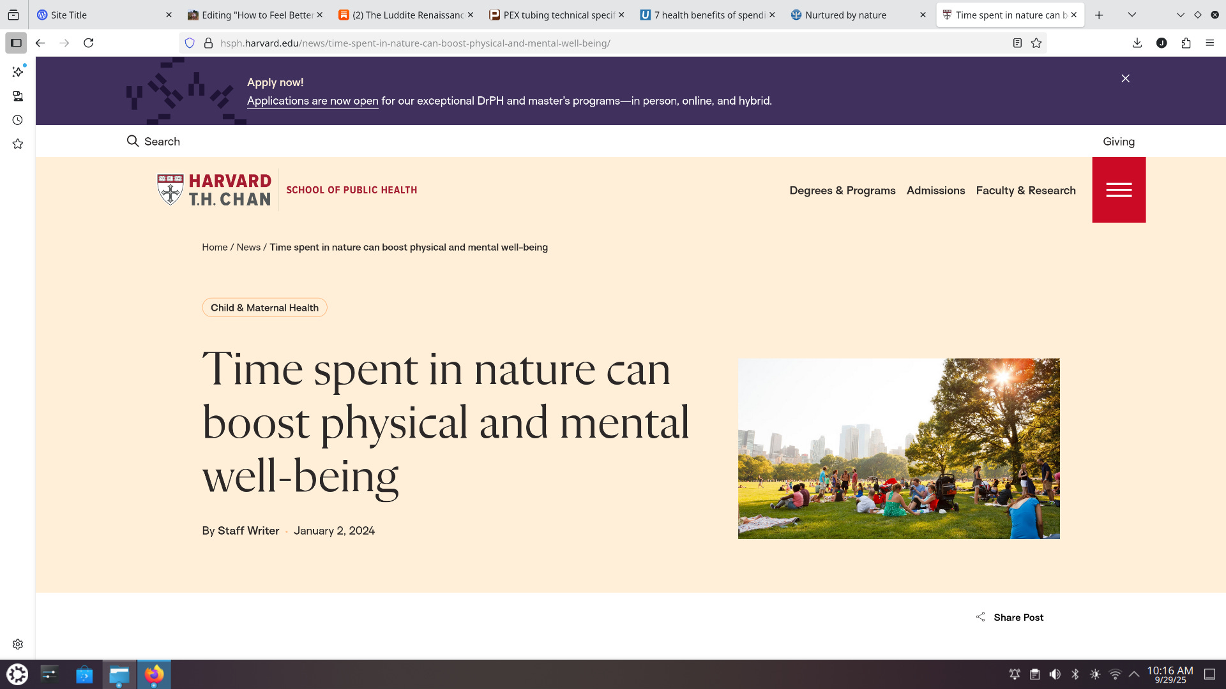Toggle the Firefox sidebar panel button
This screenshot has height=689, width=1226.
(16, 43)
